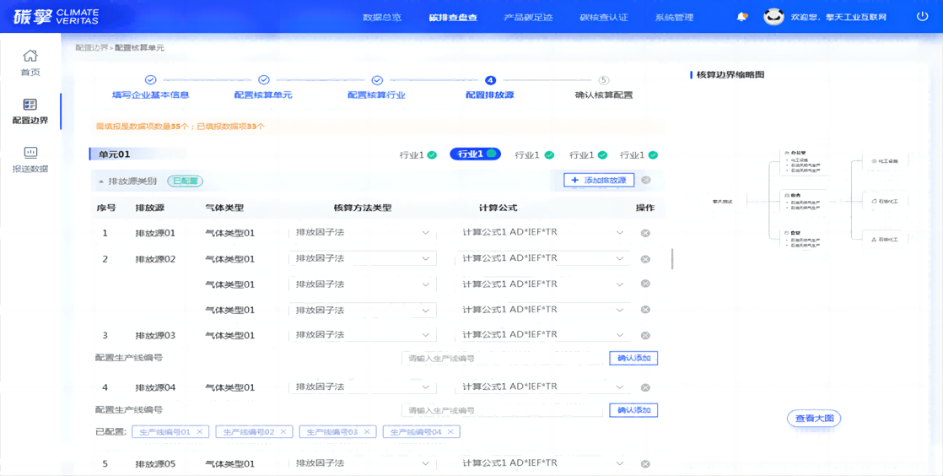Delete the 排放源01 row
Viewport: 943px width, 476px height.
click(x=645, y=233)
